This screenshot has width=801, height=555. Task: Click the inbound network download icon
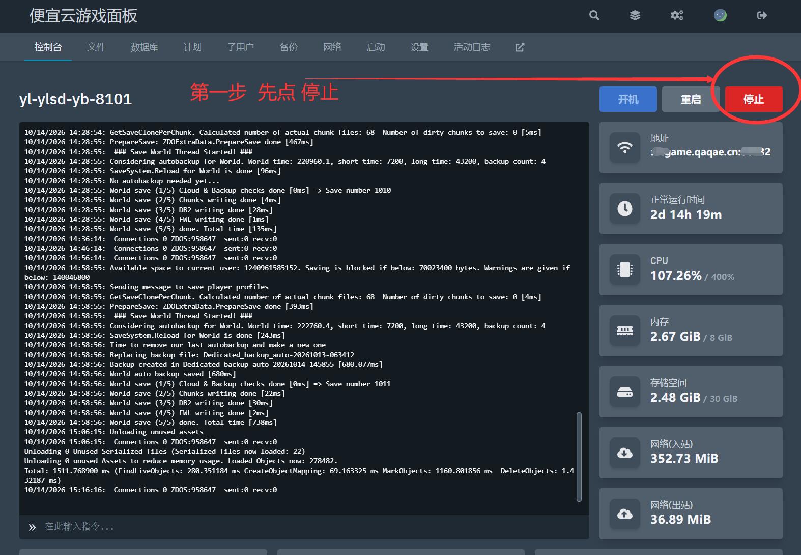click(625, 453)
